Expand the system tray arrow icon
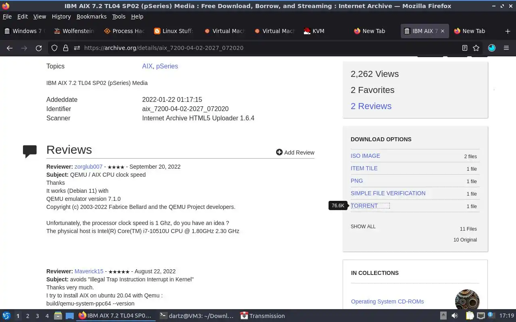The image size is (516, 322). [x=443, y=316]
